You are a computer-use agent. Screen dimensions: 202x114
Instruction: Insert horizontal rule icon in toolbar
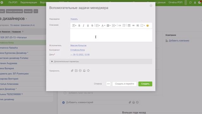click(138, 25)
